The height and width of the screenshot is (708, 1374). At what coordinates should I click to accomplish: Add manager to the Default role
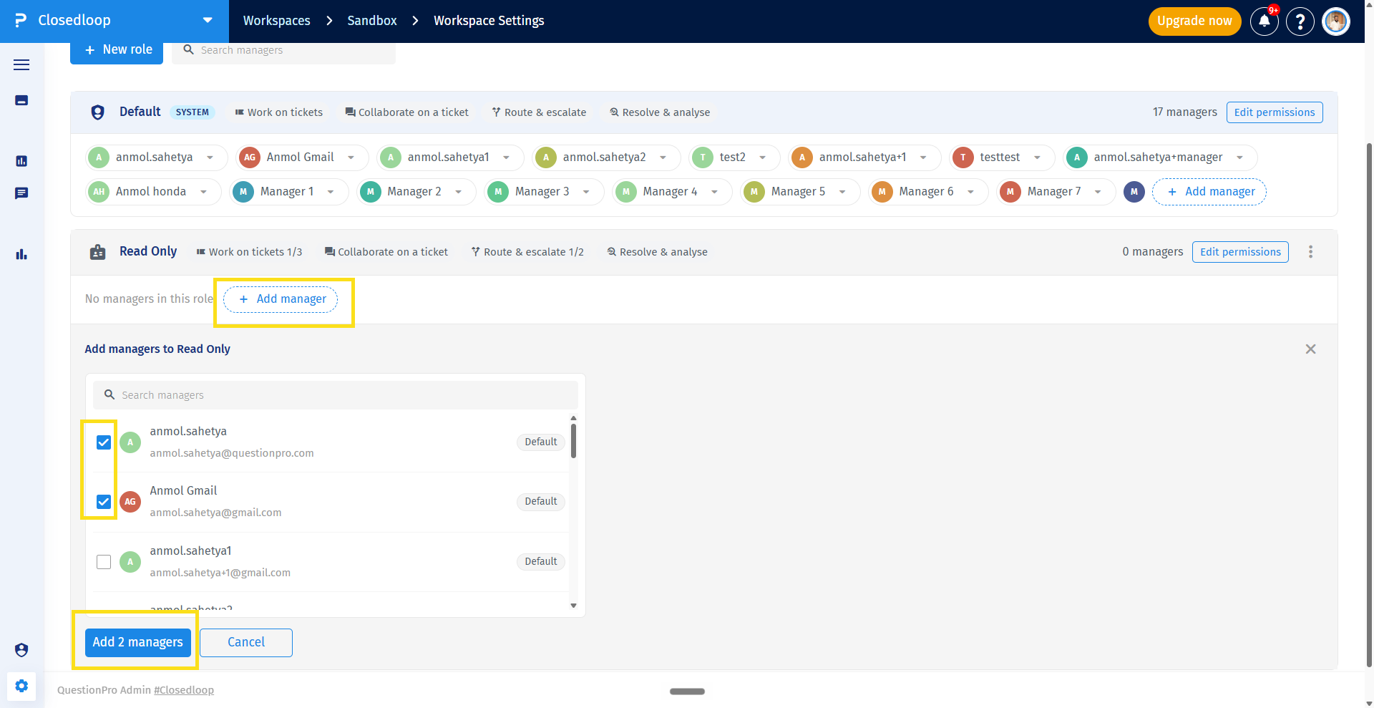1209,192
